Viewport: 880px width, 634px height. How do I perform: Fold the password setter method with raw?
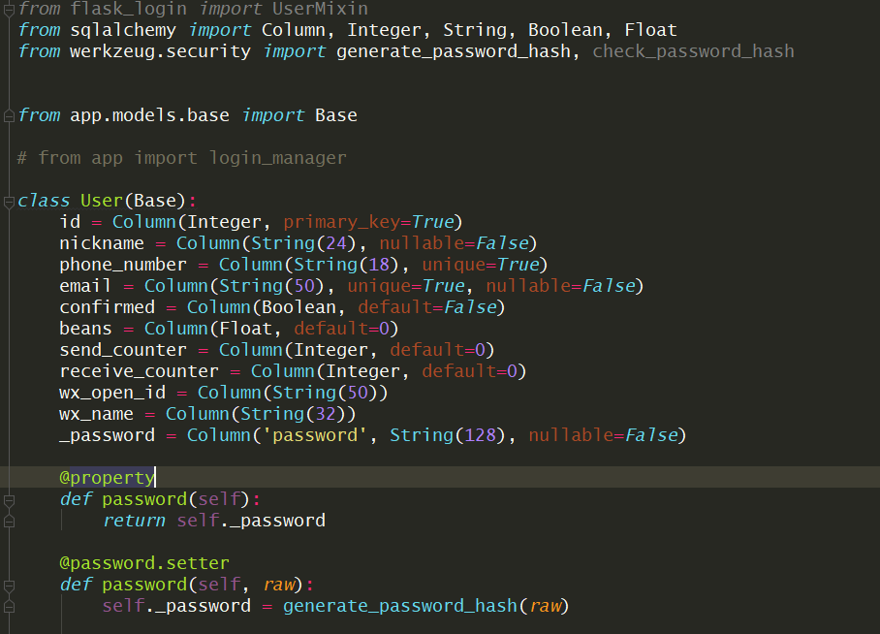click(9, 585)
